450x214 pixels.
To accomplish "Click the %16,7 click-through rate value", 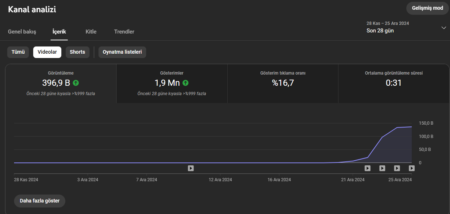I will tap(283, 83).
